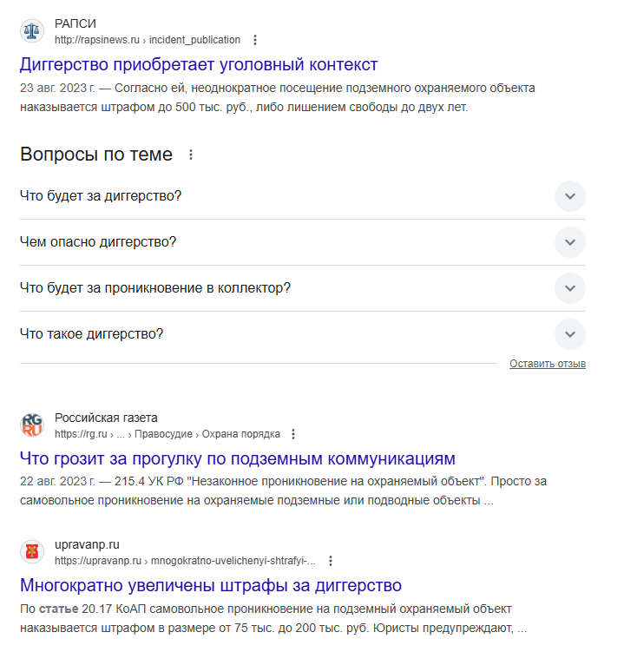
Task: Click the rg.ru Правосудие breadcrumb URL
Action: (167, 434)
